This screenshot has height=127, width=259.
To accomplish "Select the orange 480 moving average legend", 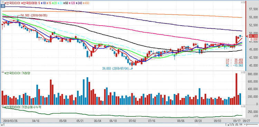I will (86, 3).
